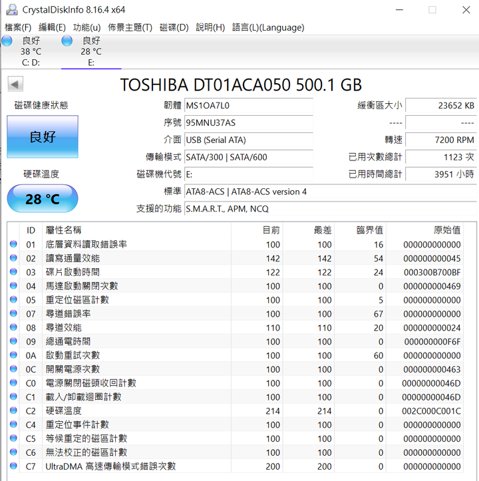
Task: Open the 佈景主題(T) menu
Action: click(130, 27)
